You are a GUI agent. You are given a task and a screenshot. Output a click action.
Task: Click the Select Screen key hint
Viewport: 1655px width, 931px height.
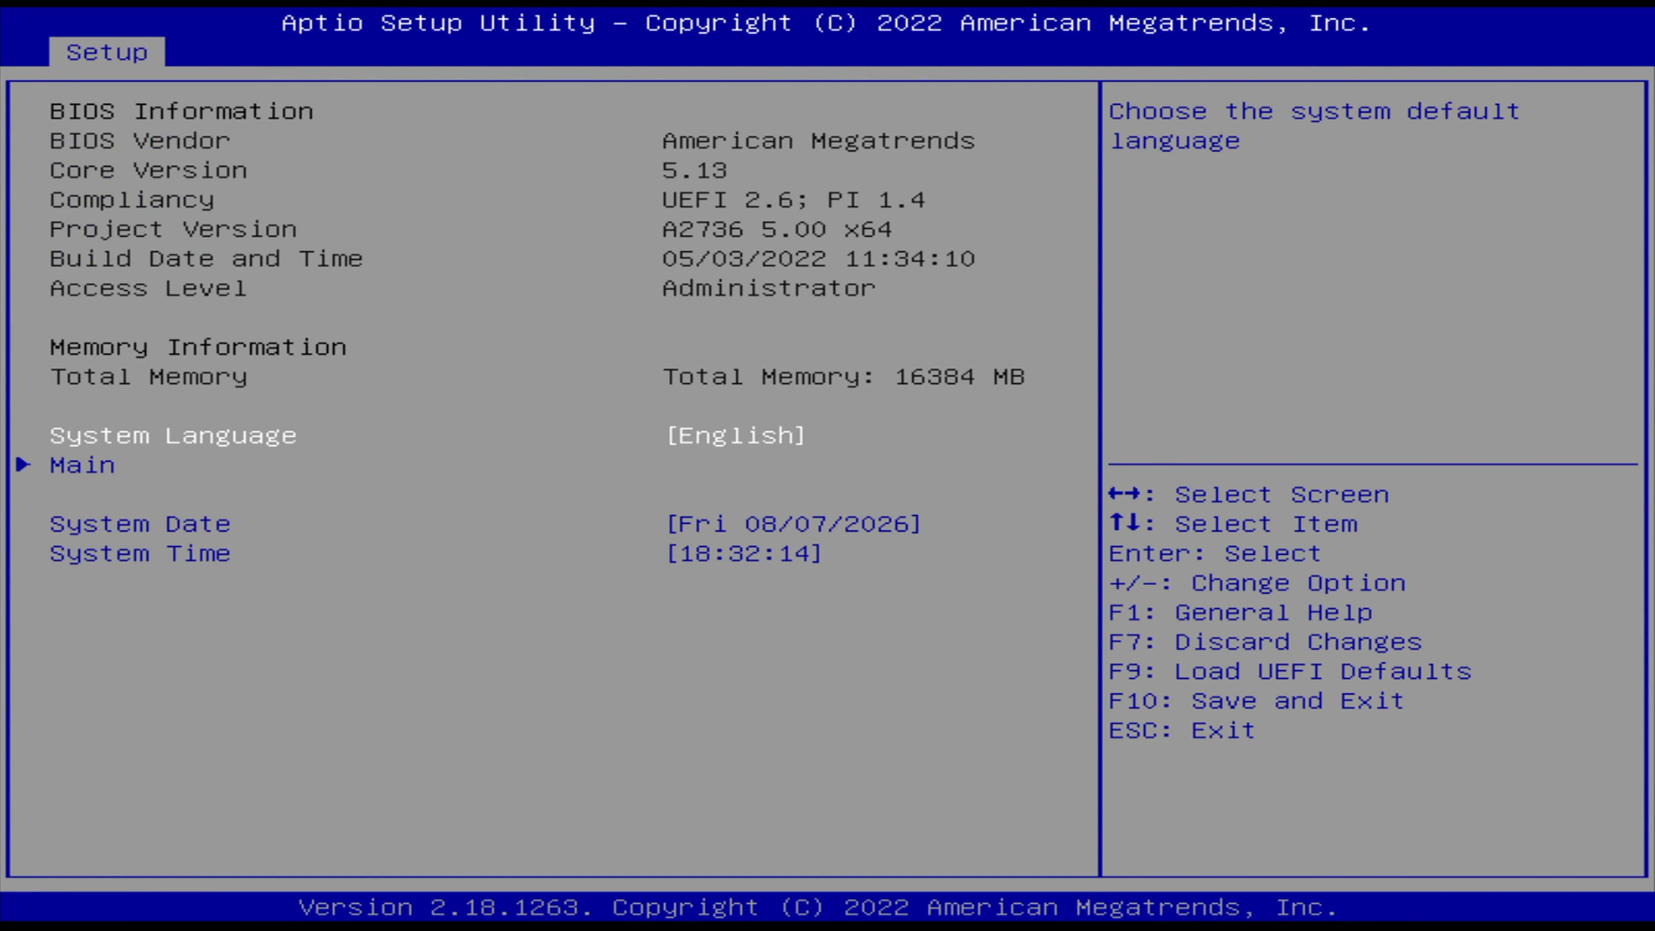click(x=1249, y=495)
